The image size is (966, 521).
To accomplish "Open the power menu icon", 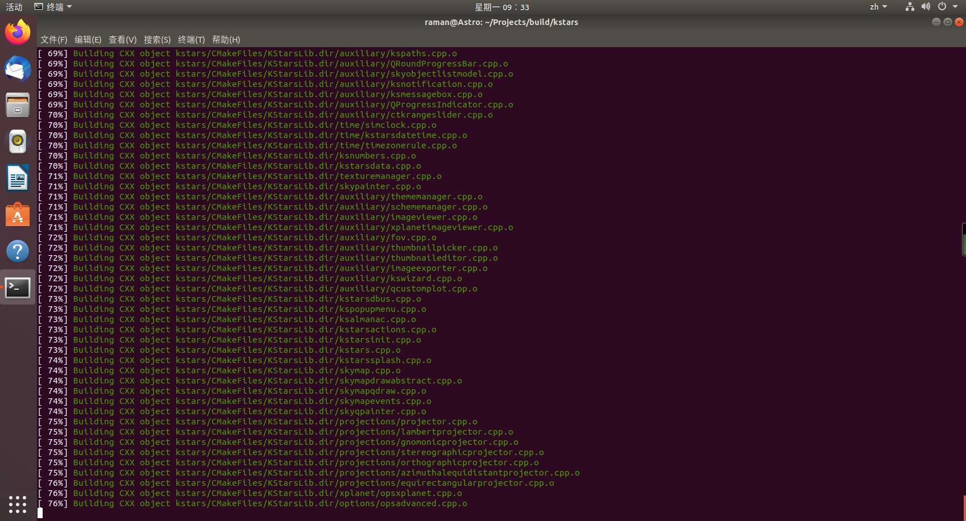I will tap(942, 7).
